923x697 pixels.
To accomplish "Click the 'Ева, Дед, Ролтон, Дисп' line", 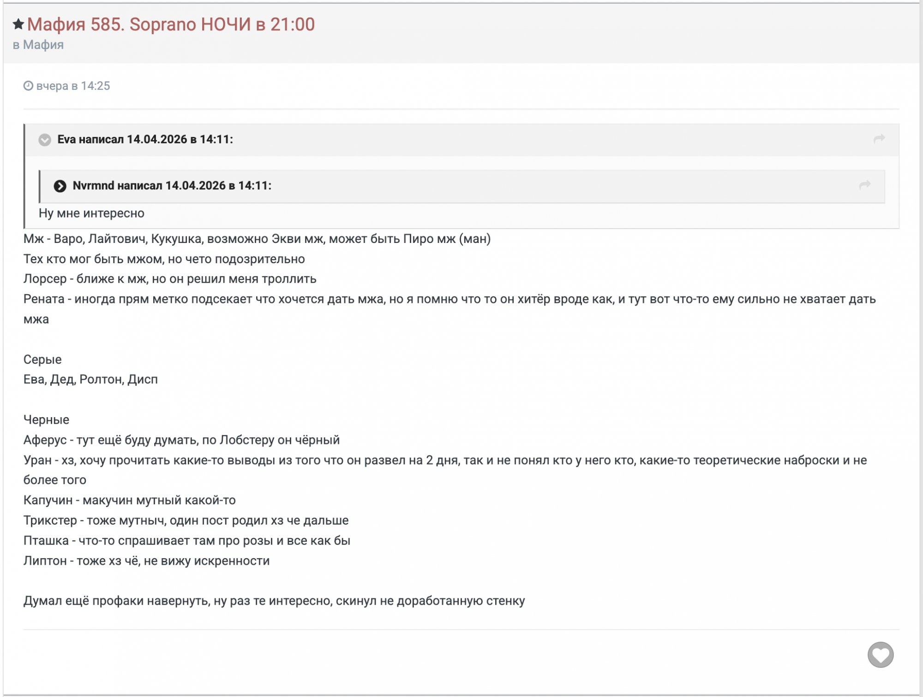I will (90, 379).
